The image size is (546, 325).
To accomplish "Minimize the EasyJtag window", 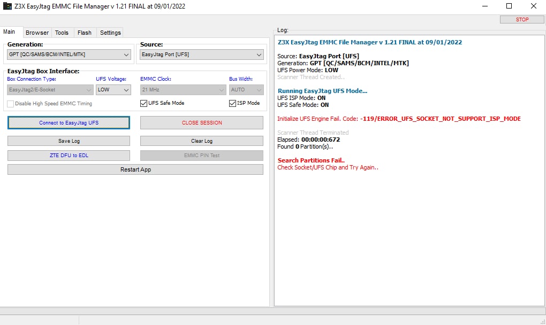I will pos(485,6).
